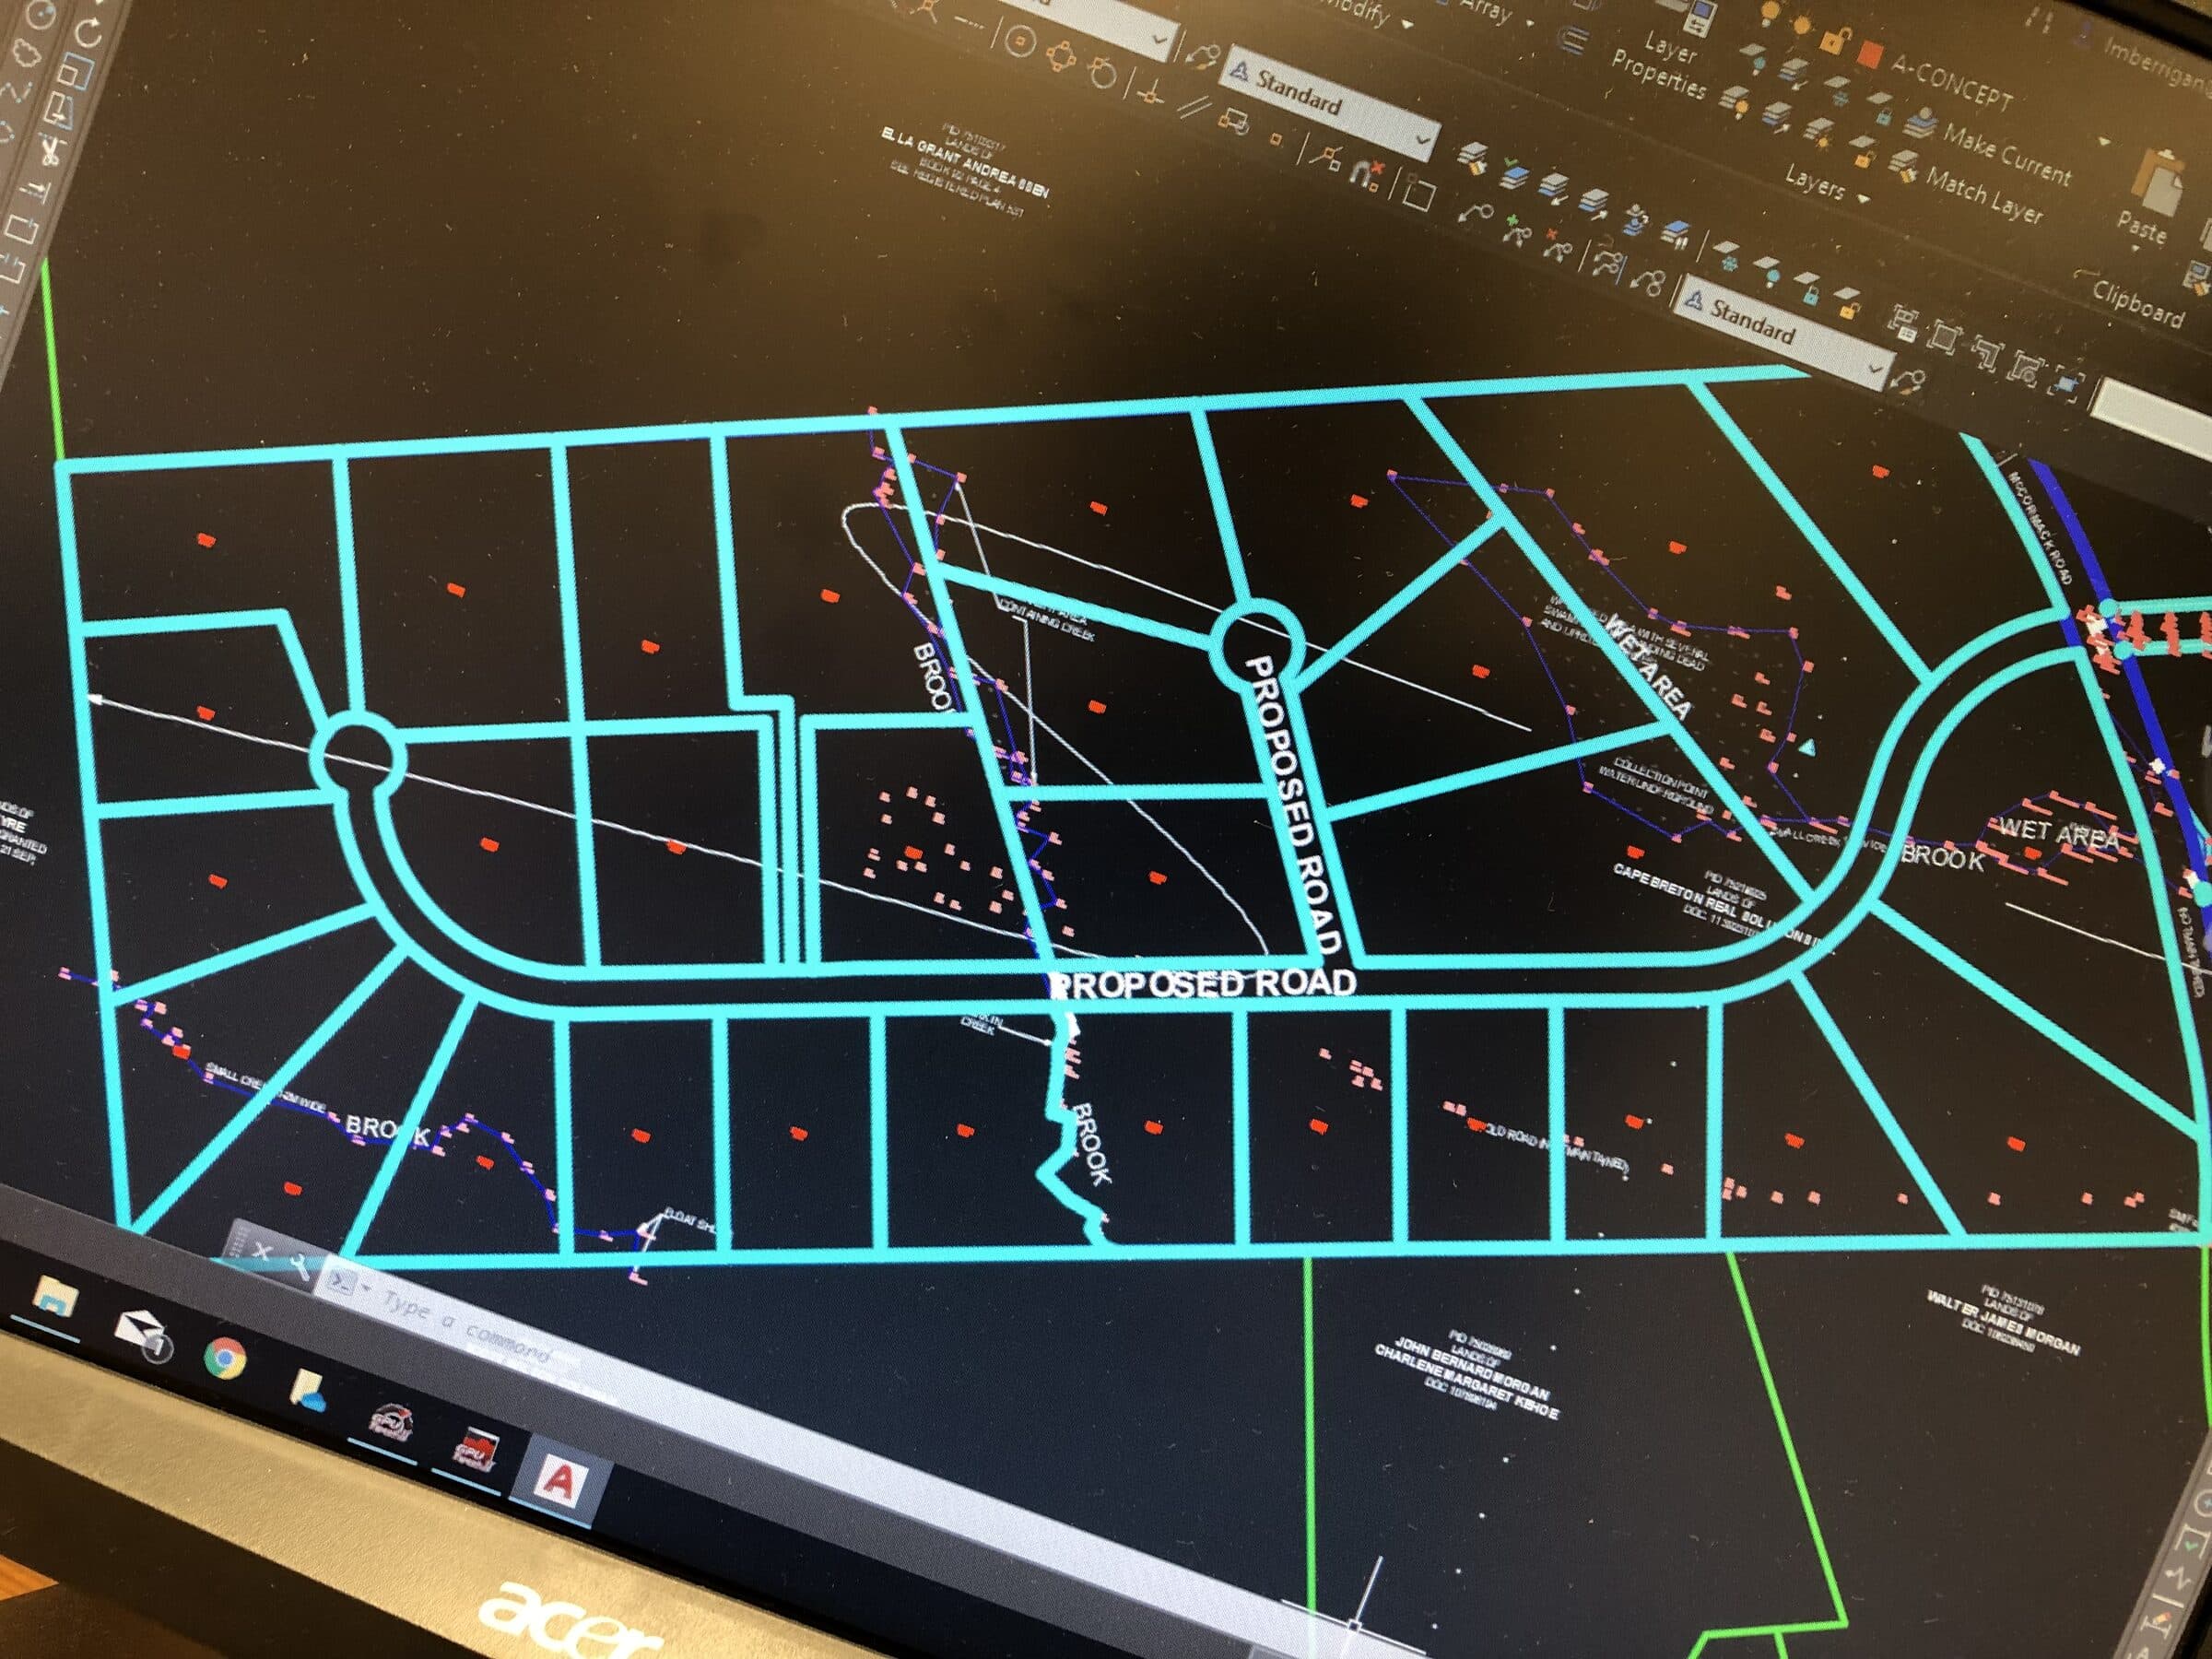Click the command line prompt icon
2212x1659 pixels.
[x=342, y=1283]
